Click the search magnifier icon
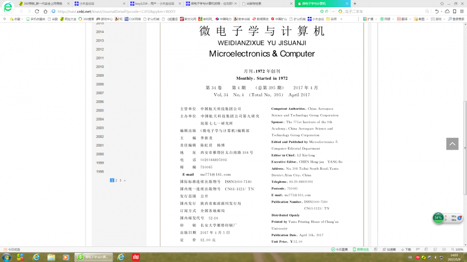Viewport: 467px width, 262px height. (x=427, y=11)
